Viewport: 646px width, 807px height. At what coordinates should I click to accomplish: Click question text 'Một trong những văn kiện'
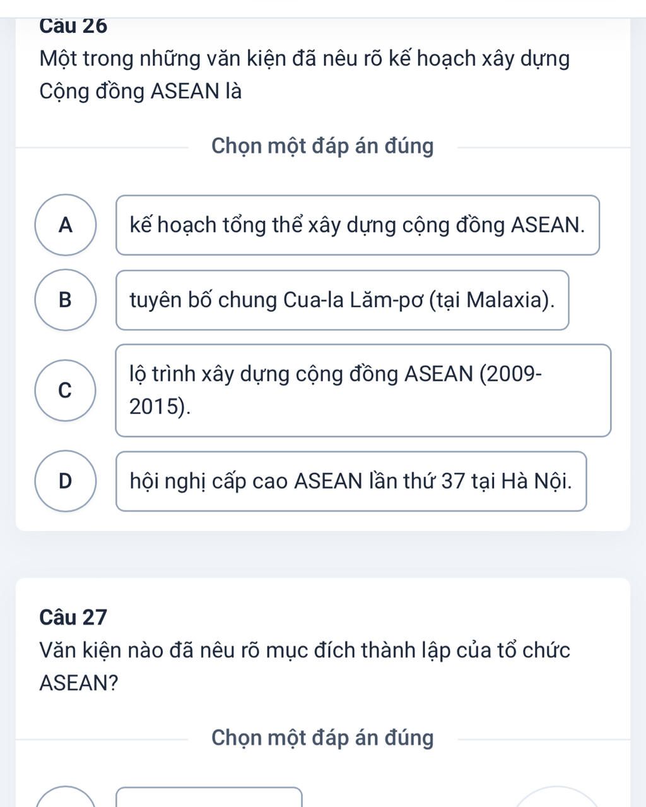304,59
